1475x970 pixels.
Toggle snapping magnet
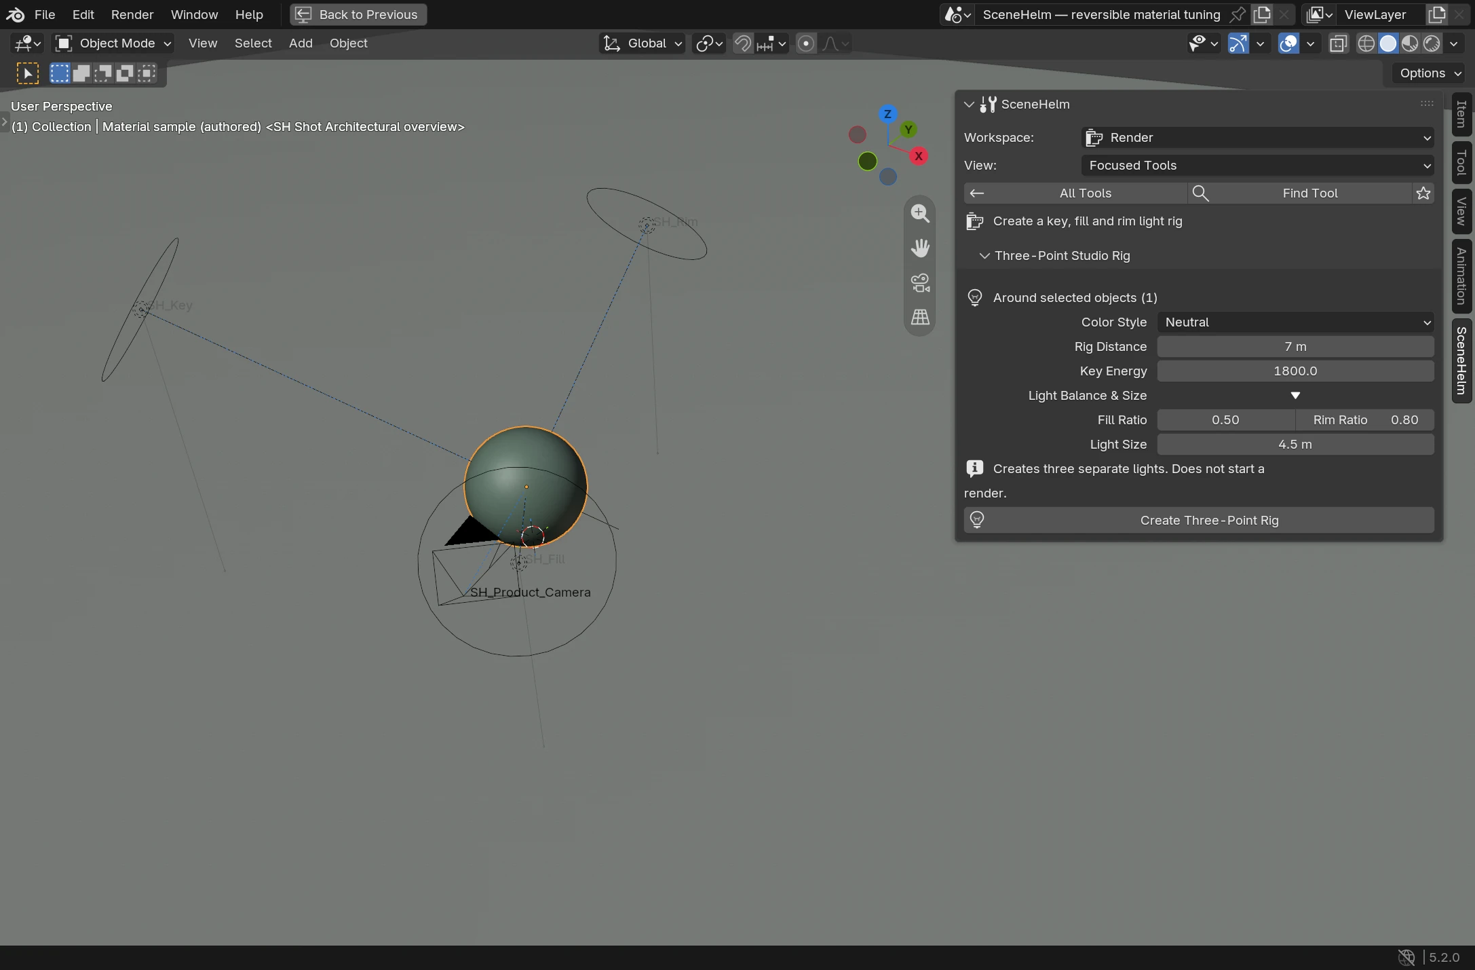coord(742,43)
